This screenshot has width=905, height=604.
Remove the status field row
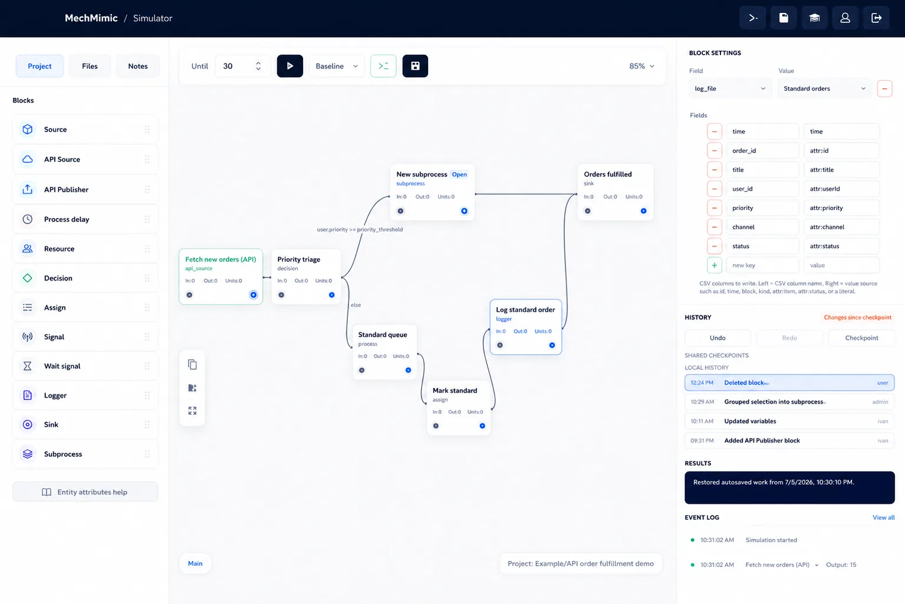715,246
